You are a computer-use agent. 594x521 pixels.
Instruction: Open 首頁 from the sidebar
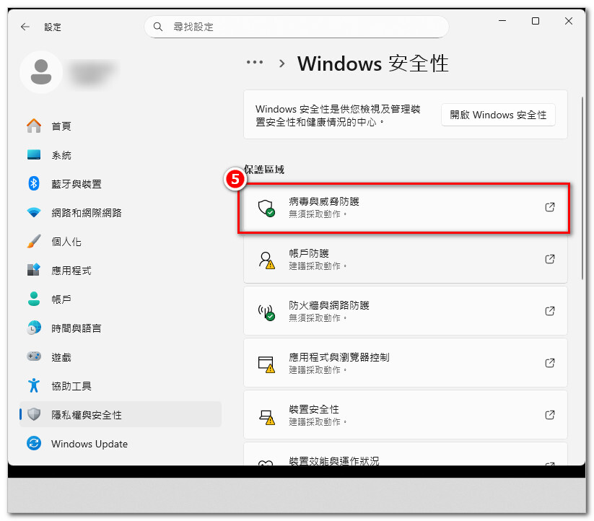pyautogui.click(x=61, y=126)
